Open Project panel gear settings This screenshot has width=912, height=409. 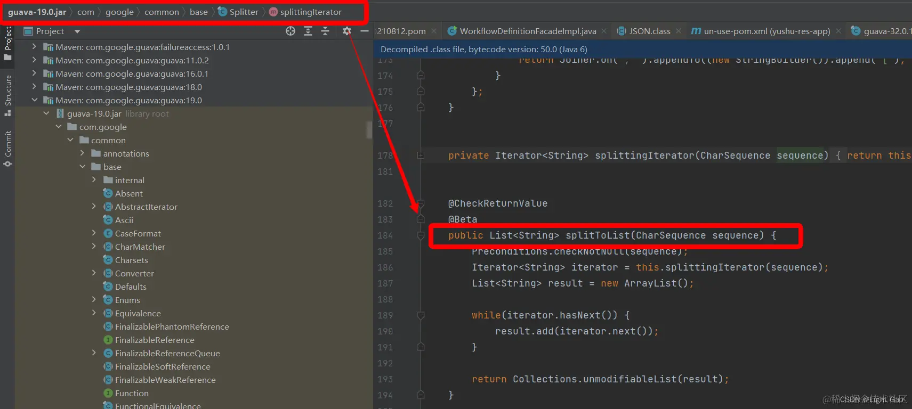[347, 31]
